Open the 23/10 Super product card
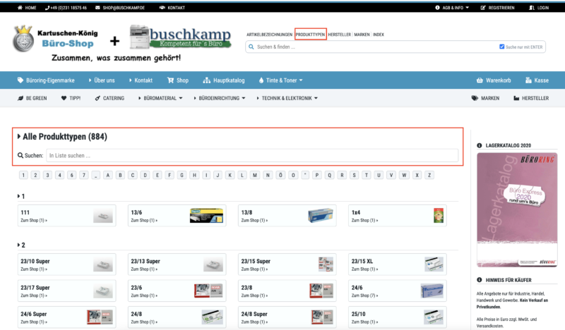The height and width of the screenshot is (330, 565). [66, 264]
